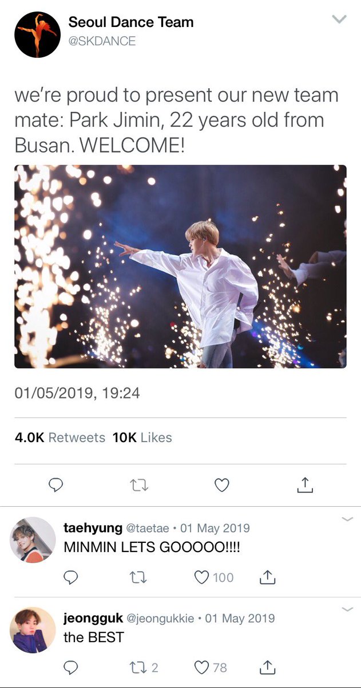
Task: Reply to the Seoul Dance Team tweet
Action: tap(55, 485)
